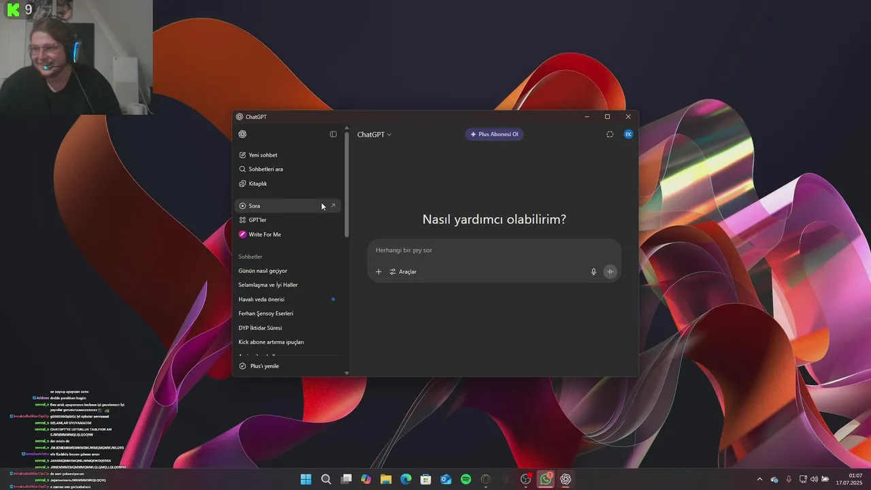Click the sidebar vertical scrollbar
The width and height of the screenshot is (871, 490).
[x=347, y=184]
